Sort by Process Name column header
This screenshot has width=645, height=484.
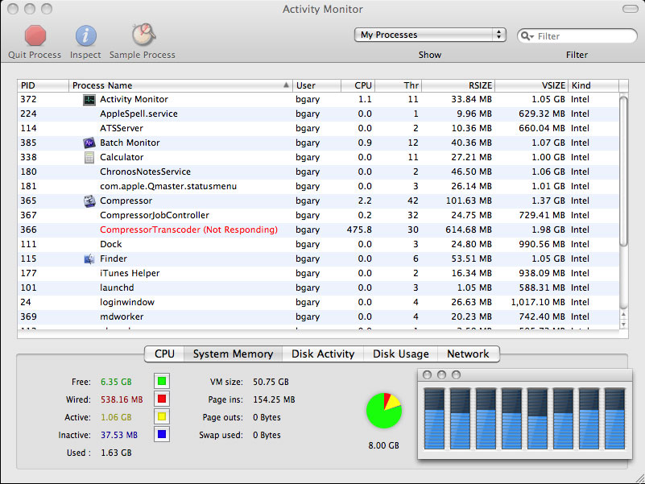pos(180,85)
